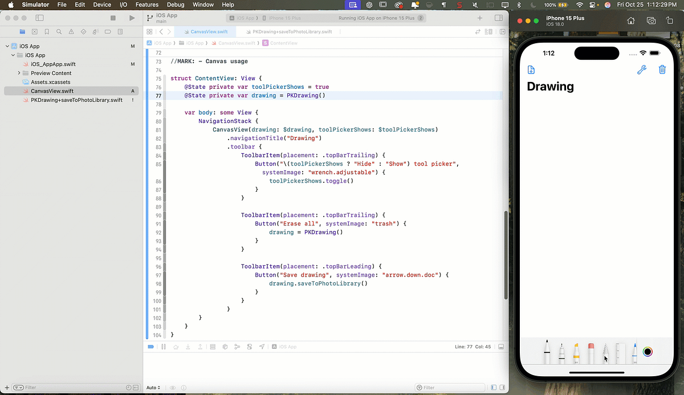Open the color picker swatch in the tool picker
This screenshot has height=395, width=684.
[648, 352]
